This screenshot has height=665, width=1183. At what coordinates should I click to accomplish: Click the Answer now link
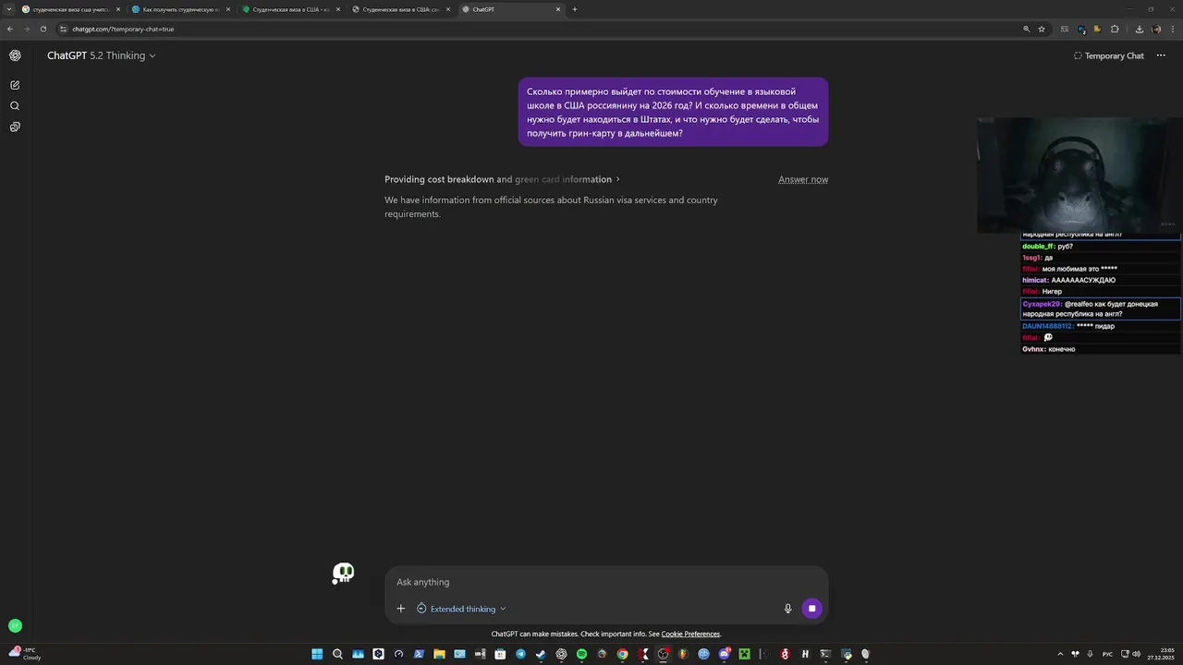802,179
